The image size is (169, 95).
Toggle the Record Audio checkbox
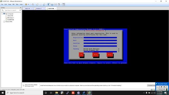tap(158, 89)
